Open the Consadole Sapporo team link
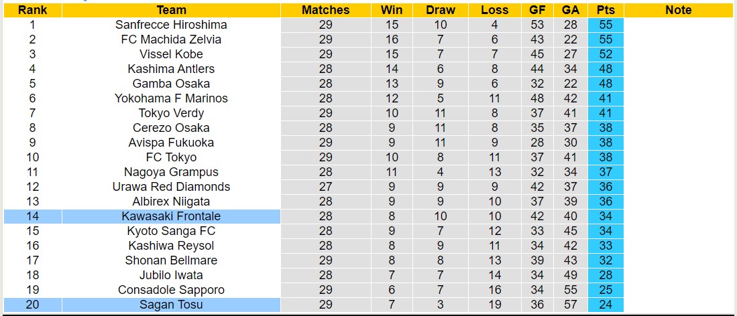The height and width of the screenshot is (316, 737). [x=171, y=290]
